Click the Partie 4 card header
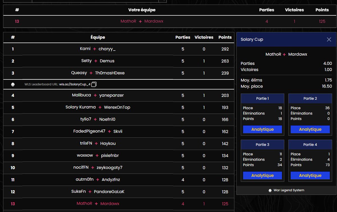The image size is (337, 212). click(310, 145)
